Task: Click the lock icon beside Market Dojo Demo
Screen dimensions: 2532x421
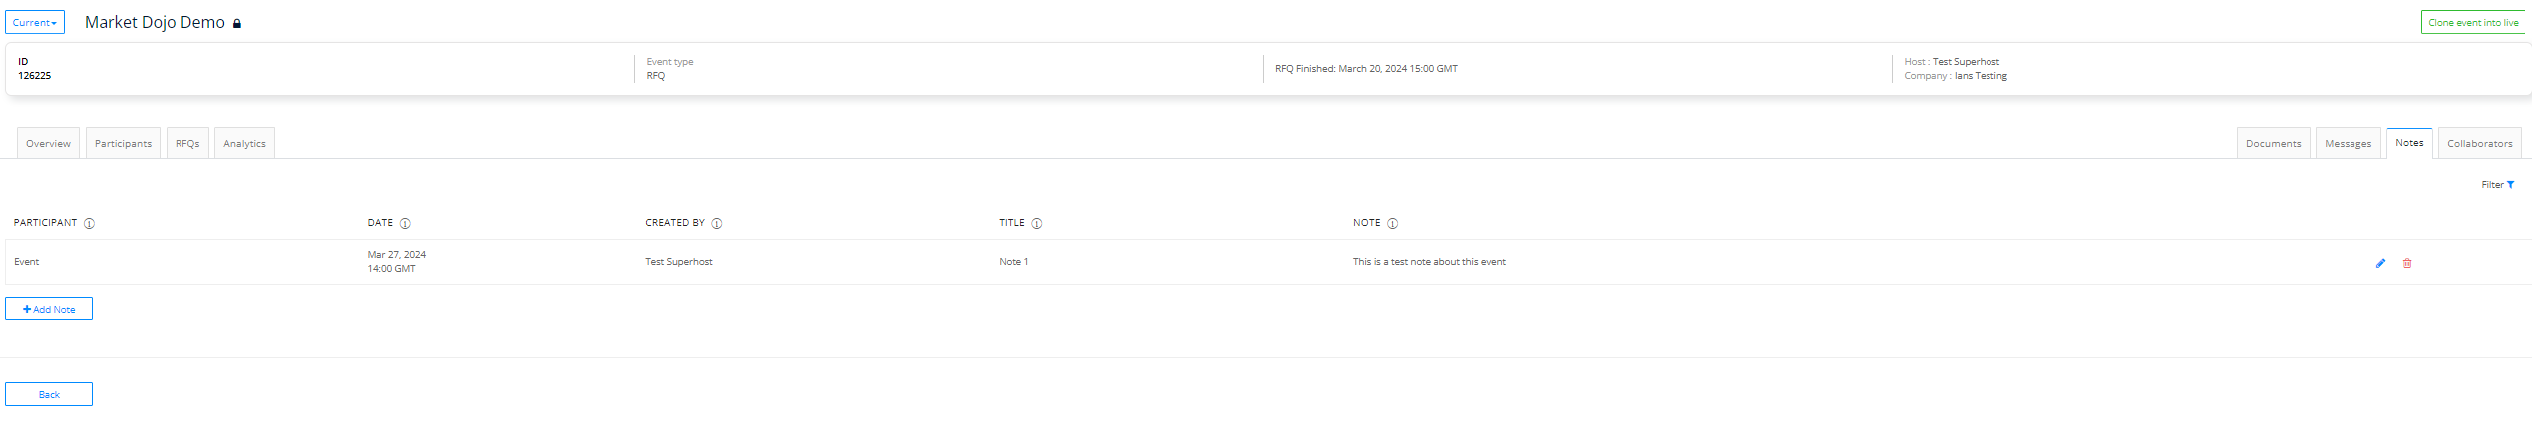Action: click(x=237, y=24)
